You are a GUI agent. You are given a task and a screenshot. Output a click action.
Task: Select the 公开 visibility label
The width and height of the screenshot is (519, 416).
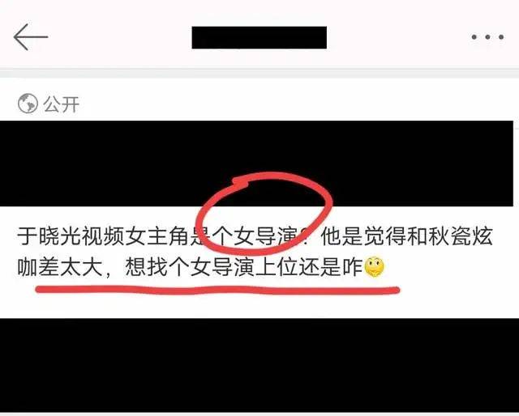click(62, 104)
